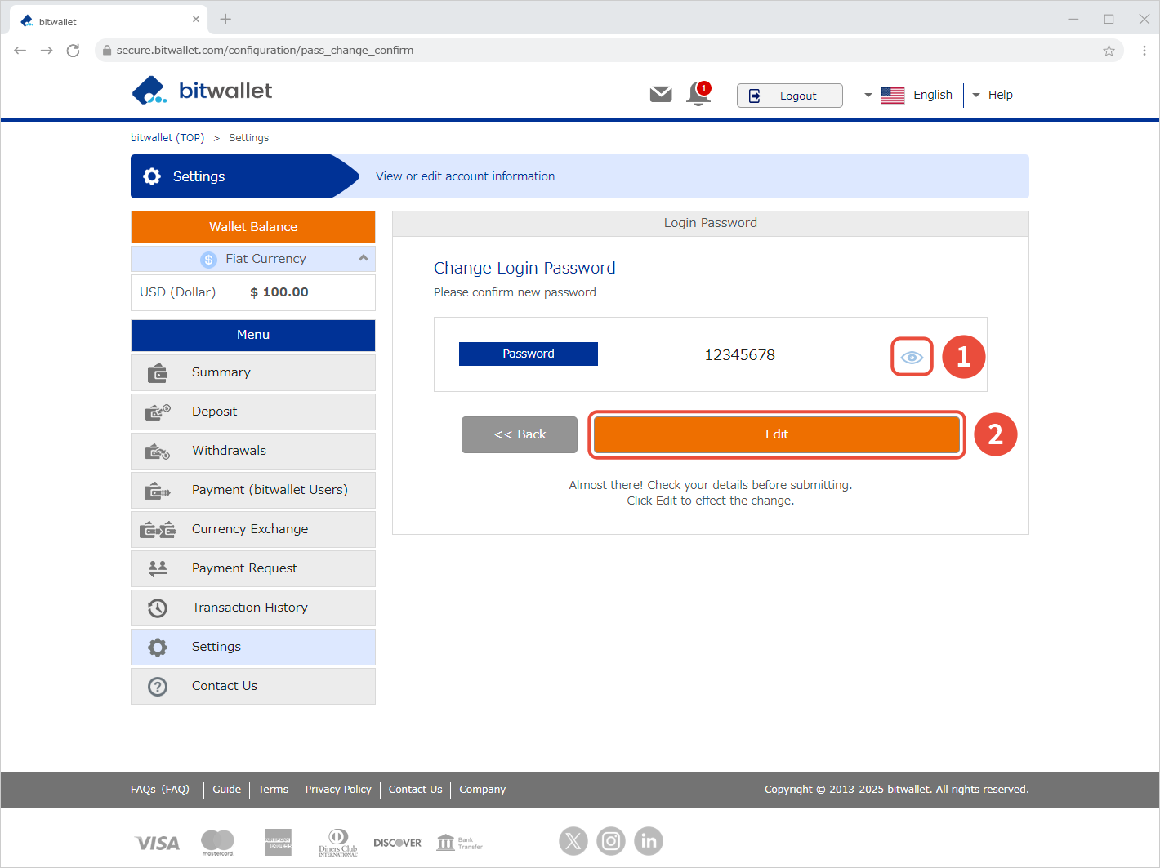Open the English language dropdown

(908, 95)
